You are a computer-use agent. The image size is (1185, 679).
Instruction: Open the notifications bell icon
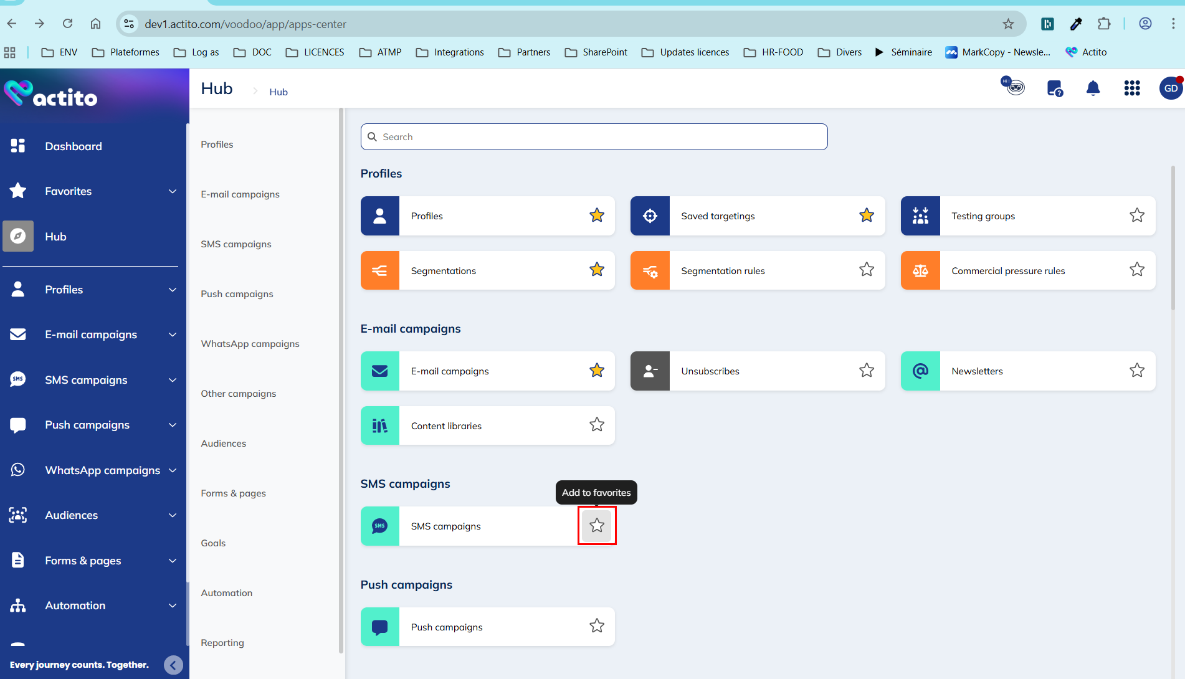1093,88
